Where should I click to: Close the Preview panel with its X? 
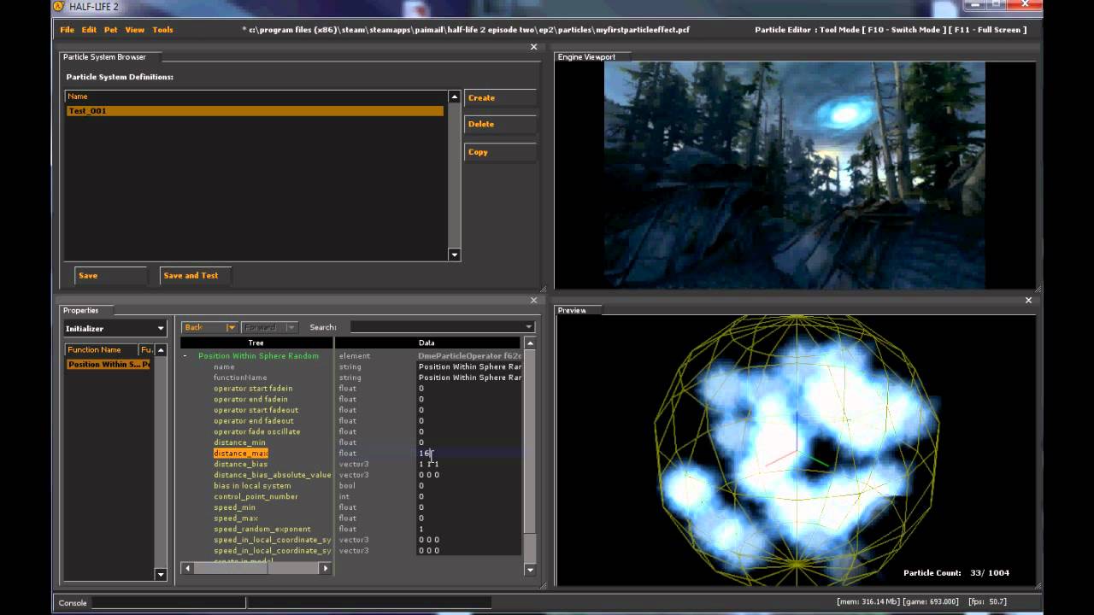[1028, 300]
